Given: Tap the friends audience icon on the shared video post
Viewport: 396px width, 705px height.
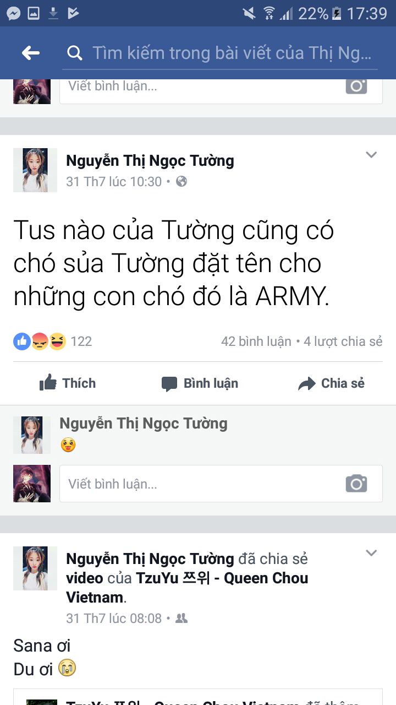Looking at the screenshot, I should (181, 619).
